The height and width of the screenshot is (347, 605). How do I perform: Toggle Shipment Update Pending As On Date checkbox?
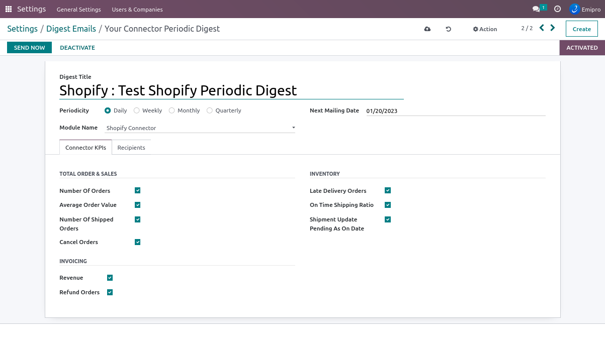pyautogui.click(x=388, y=219)
